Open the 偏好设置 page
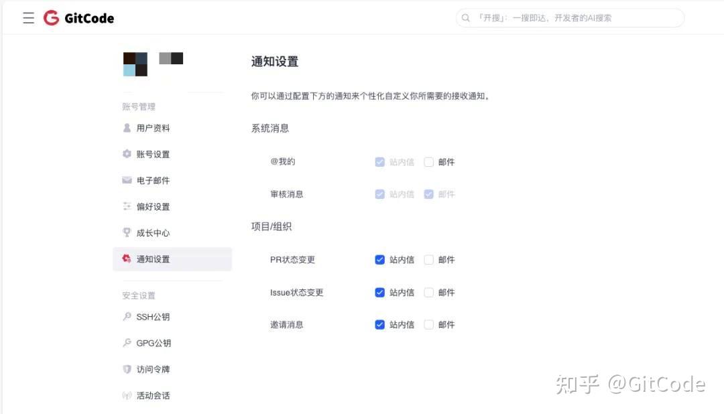Image resolution: width=724 pixels, height=414 pixels. (x=152, y=206)
